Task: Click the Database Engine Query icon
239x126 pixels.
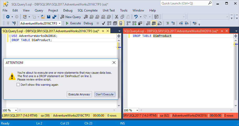Action: [86, 17]
